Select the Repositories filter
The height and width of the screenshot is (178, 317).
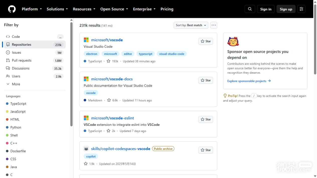tap(35, 45)
